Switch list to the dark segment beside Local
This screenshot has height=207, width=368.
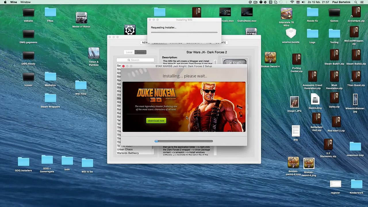click(140, 52)
